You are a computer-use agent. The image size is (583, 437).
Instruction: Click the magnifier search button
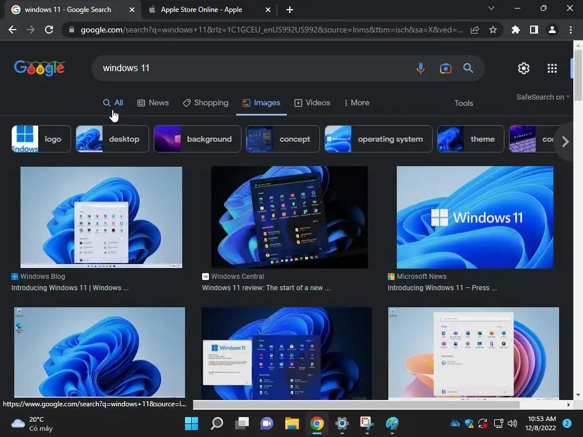[x=468, y=68]
